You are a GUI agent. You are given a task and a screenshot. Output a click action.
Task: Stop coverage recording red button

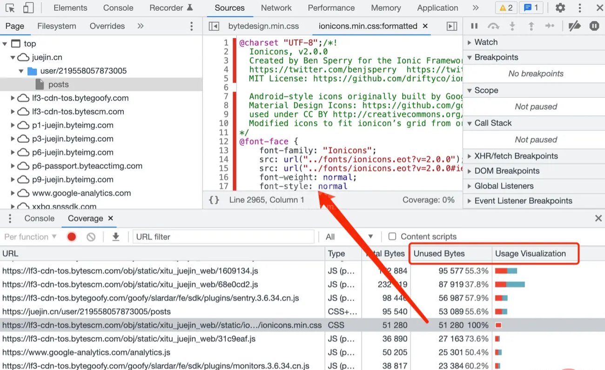click(x=71, y=237)
